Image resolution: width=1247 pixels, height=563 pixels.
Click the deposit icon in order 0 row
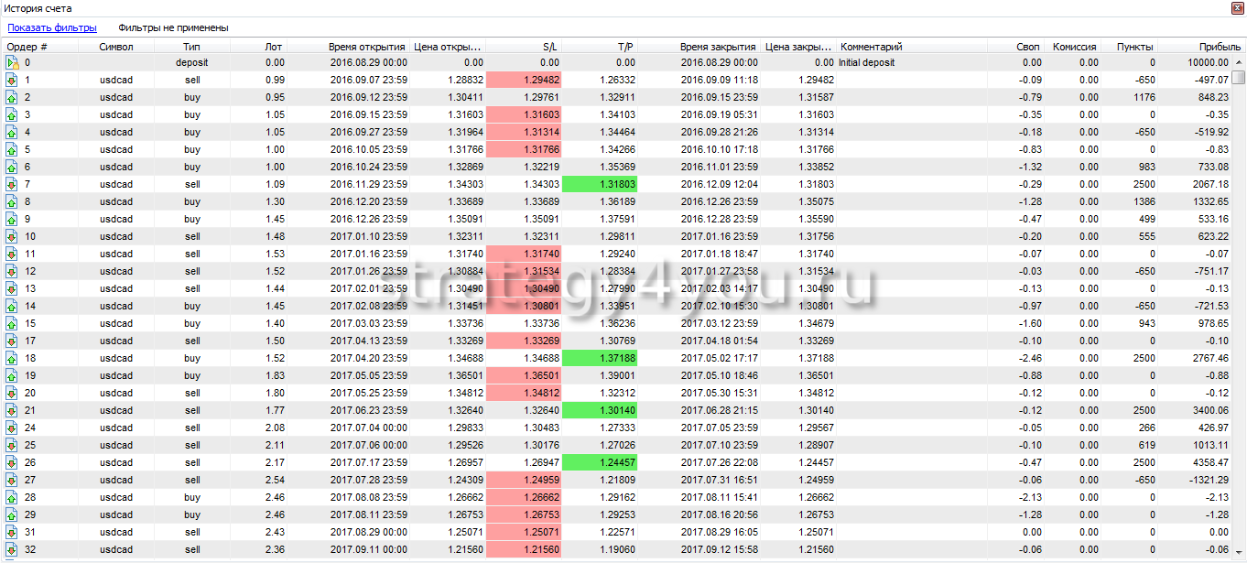(x=12, y=62)
